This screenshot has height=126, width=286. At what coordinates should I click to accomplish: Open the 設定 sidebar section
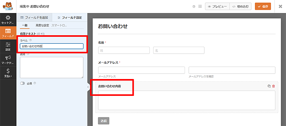[x=8, y=46]
